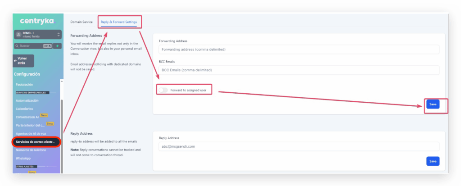Click the DEMO account avatar icon

coord(18,34)
